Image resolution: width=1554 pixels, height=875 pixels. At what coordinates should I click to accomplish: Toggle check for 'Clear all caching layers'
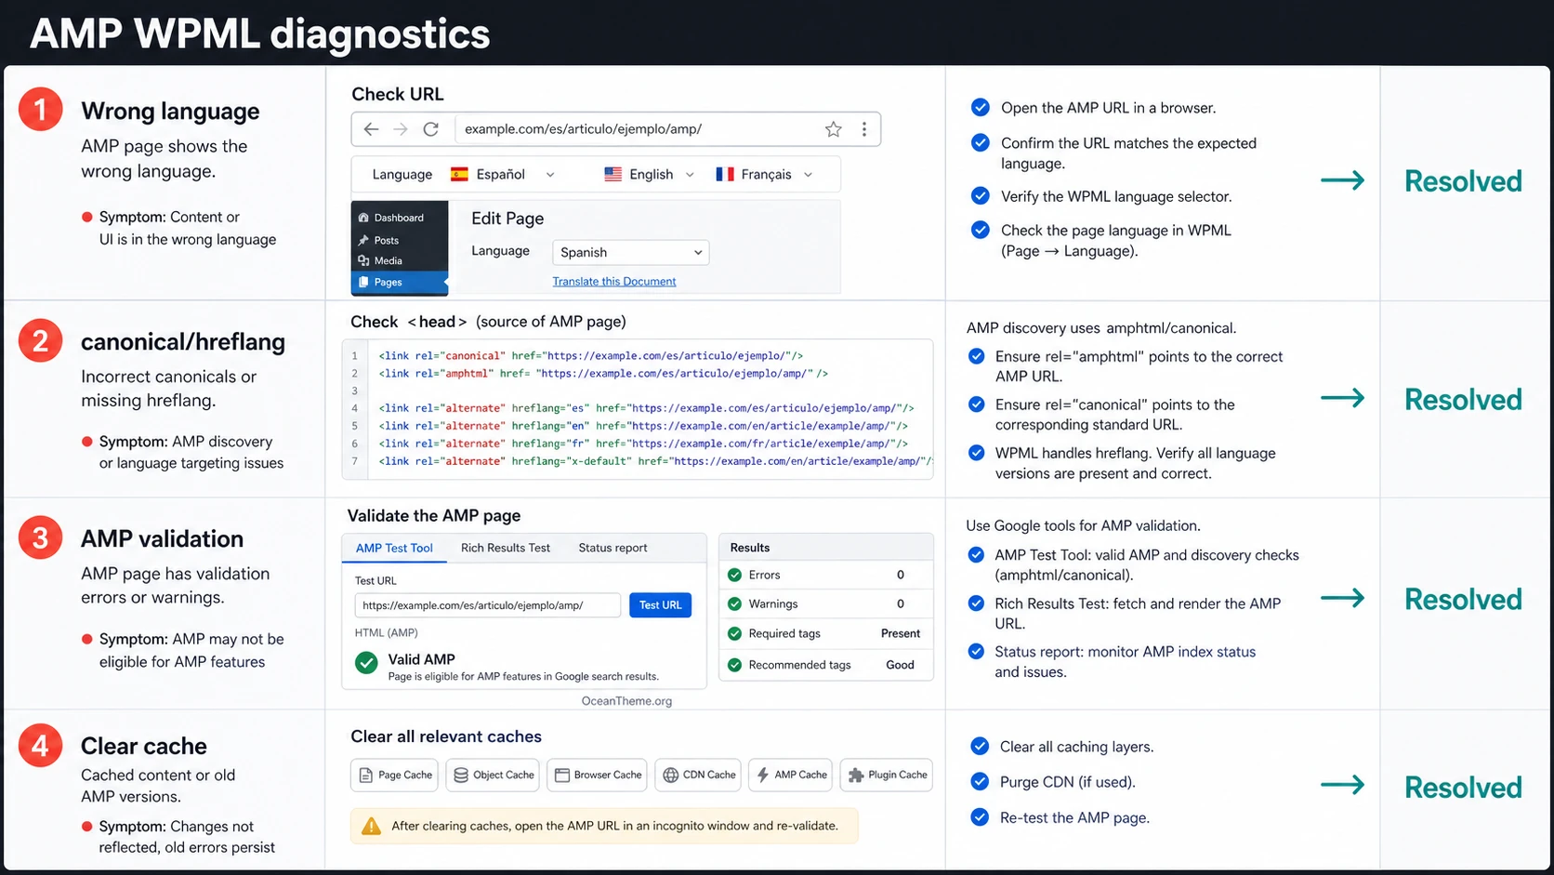coord(980,746)
